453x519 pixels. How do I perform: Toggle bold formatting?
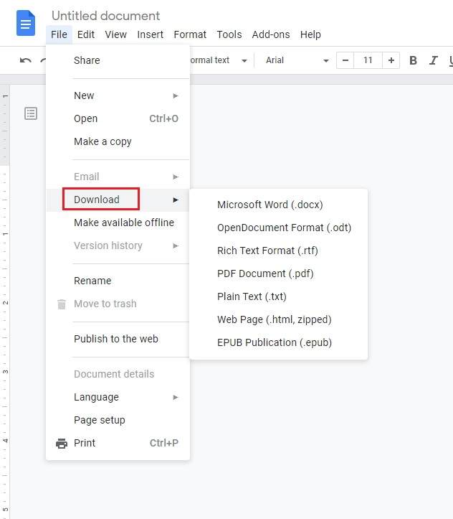click(x=413, y=60)
